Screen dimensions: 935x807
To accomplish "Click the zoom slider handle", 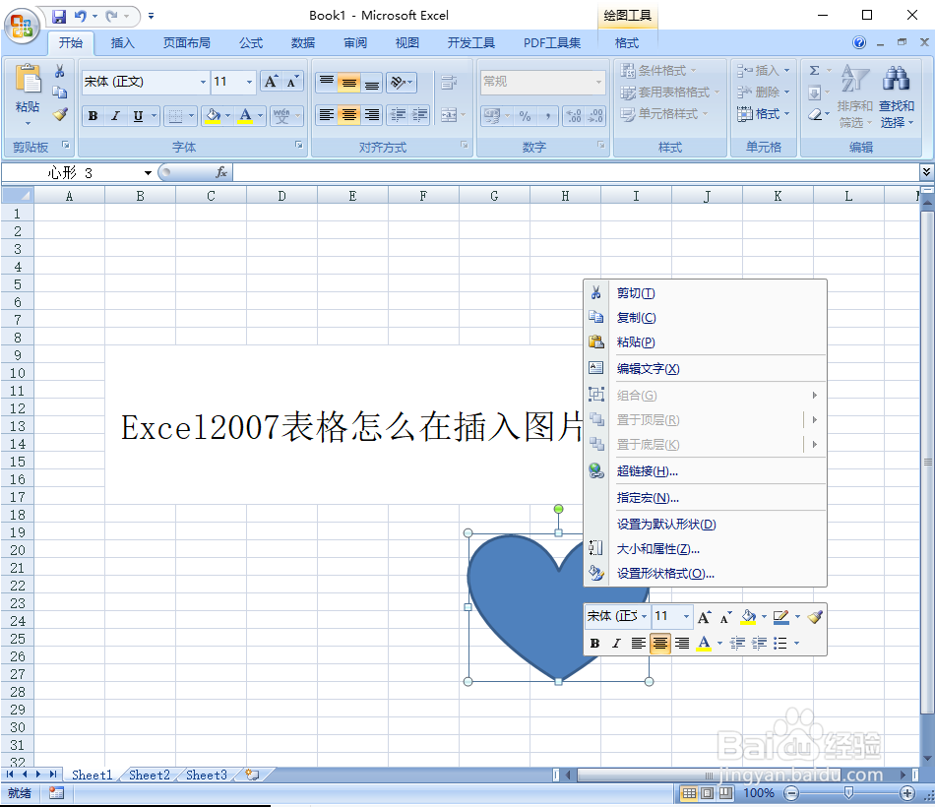I will point(848,793).
